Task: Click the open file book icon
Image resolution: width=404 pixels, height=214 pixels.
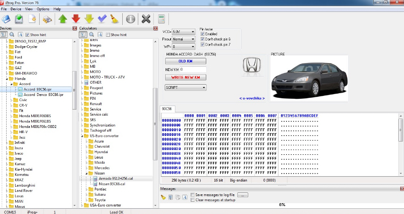Action: (x=6, y=19)
